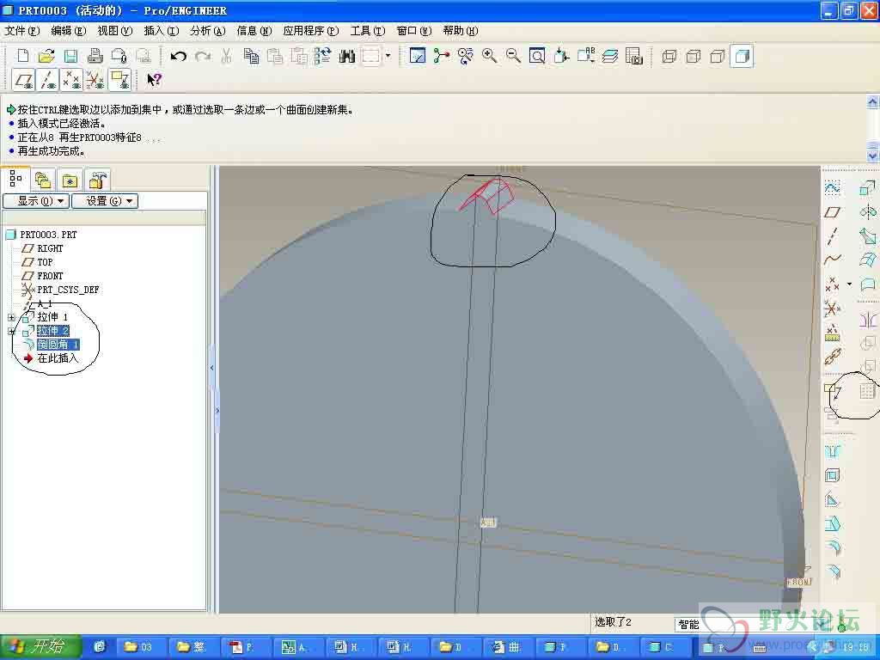Open the 编辑(E) menu
Screen dimensions: 880x660
click(x=69, y=31)
